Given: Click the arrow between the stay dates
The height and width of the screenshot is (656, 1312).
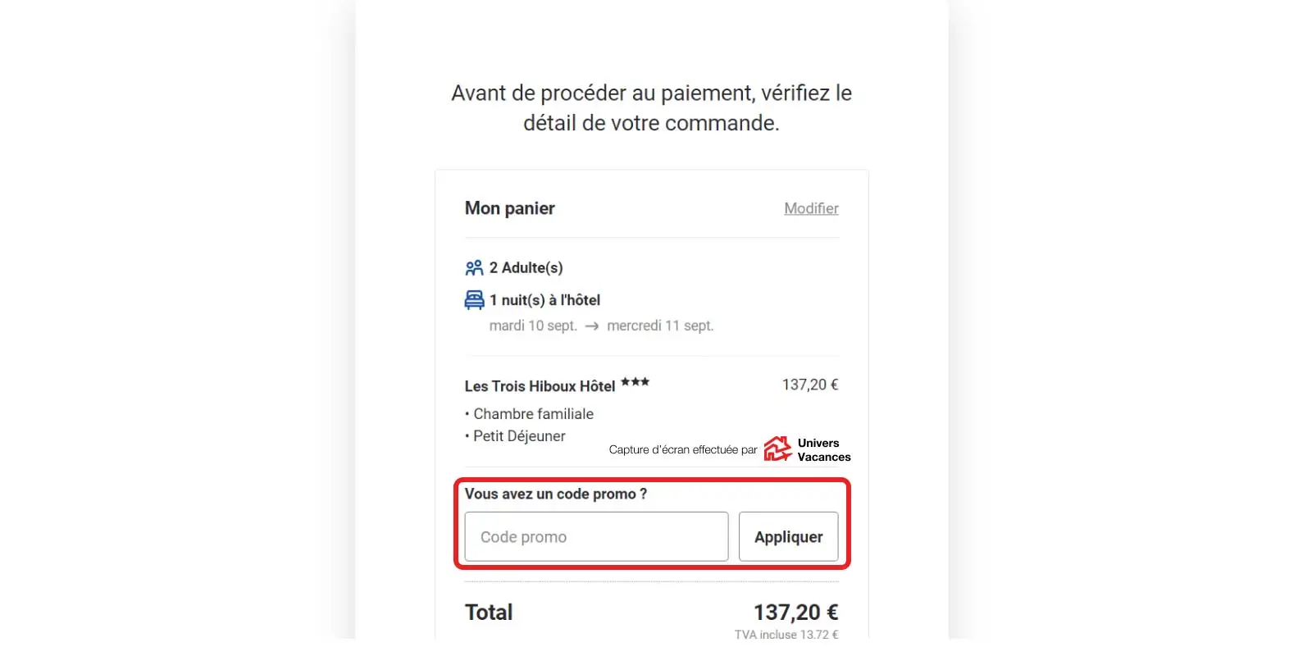Looking at the screenshot, I should click(x=592, y=326).
